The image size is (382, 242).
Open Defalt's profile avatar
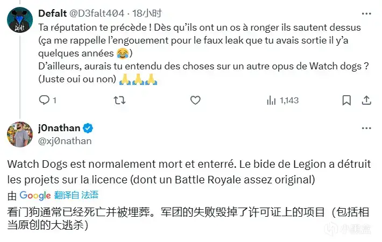pyautogui.click(x=20, y=20)
